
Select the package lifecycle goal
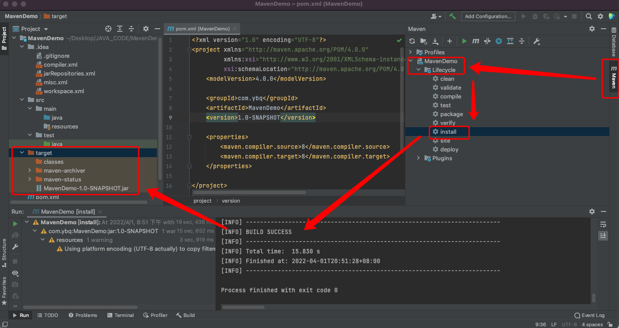pos(451,114)
